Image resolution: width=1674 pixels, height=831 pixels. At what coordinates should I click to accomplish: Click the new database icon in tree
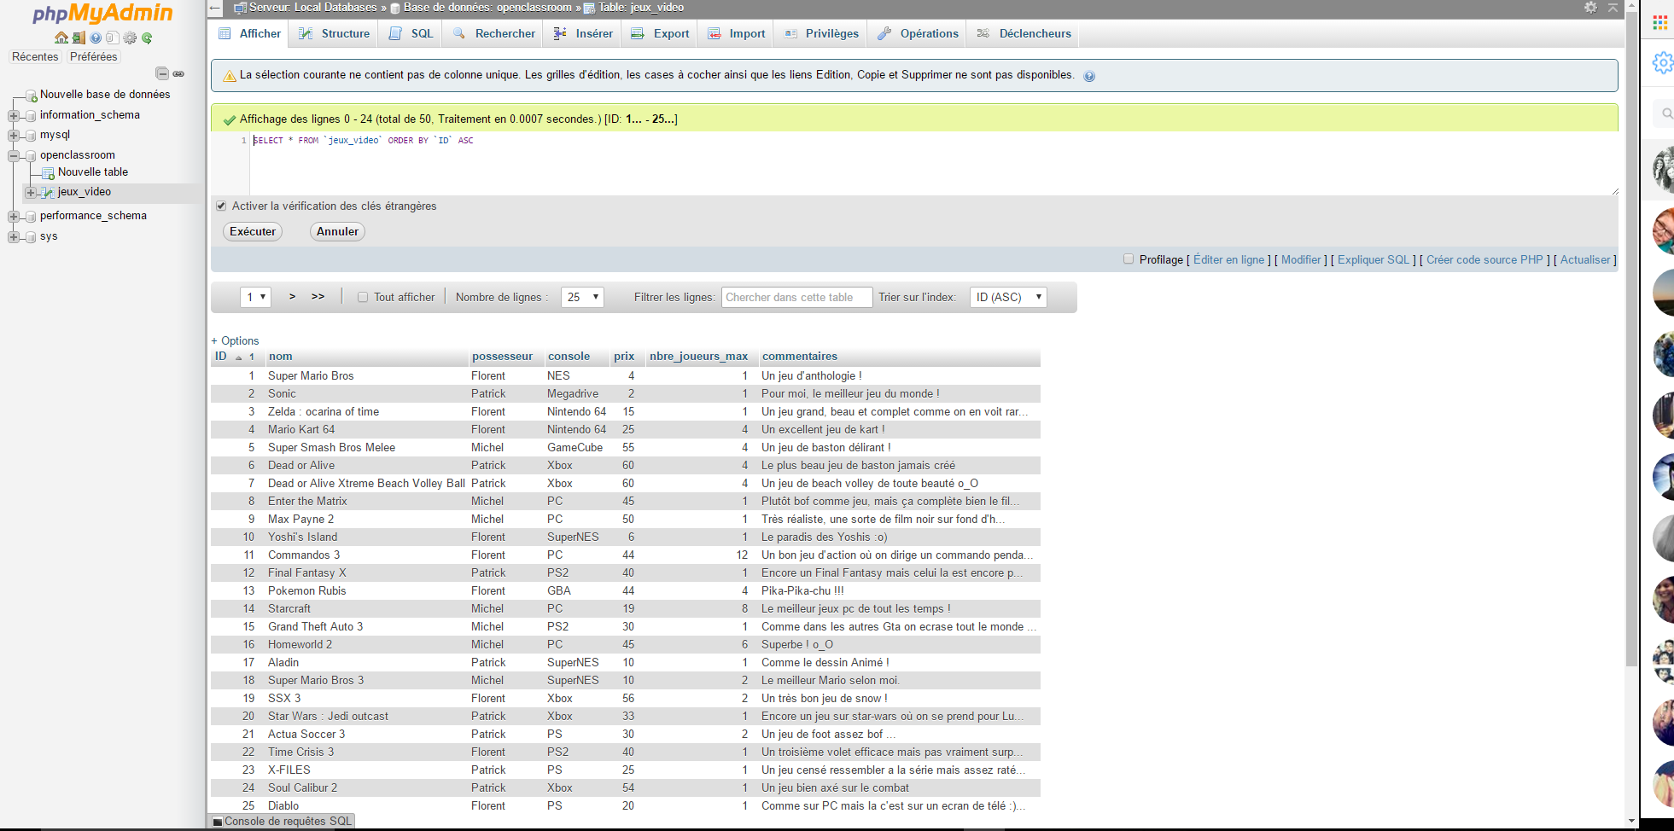pos(31,95)
